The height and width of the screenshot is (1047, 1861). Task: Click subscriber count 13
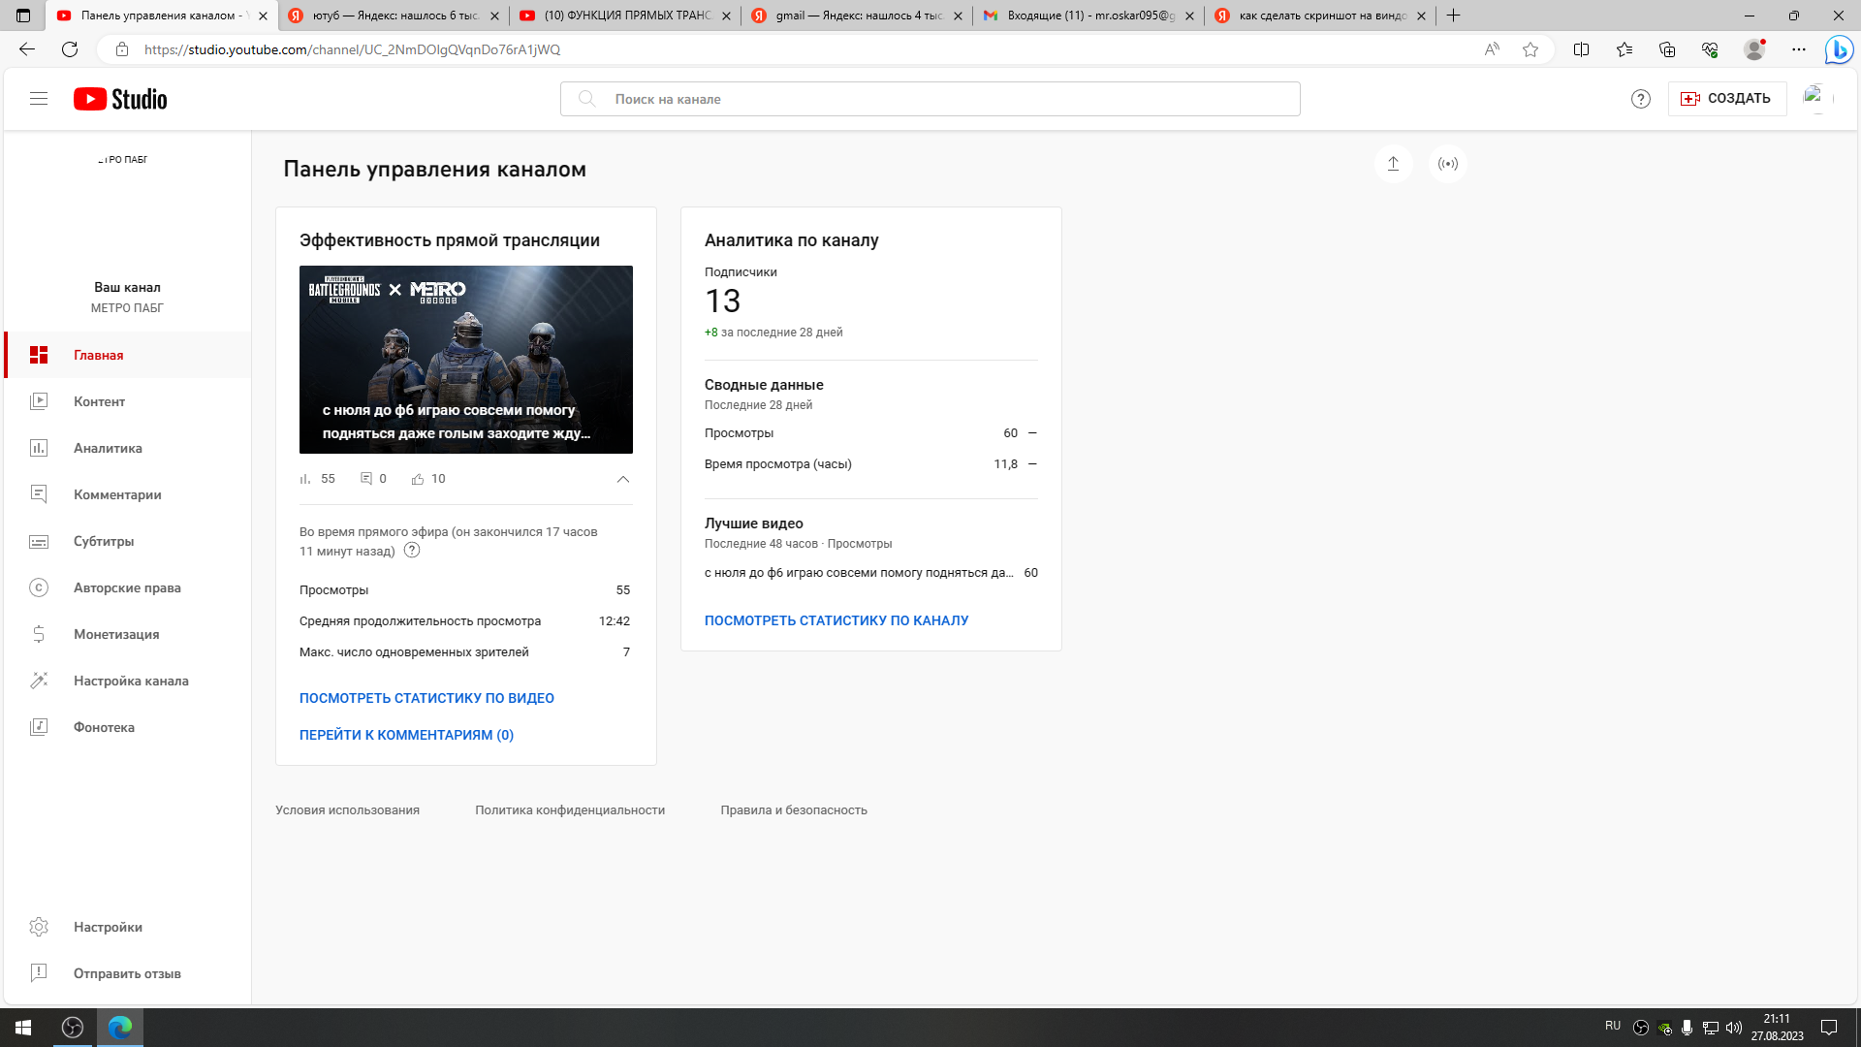(723, 301)
